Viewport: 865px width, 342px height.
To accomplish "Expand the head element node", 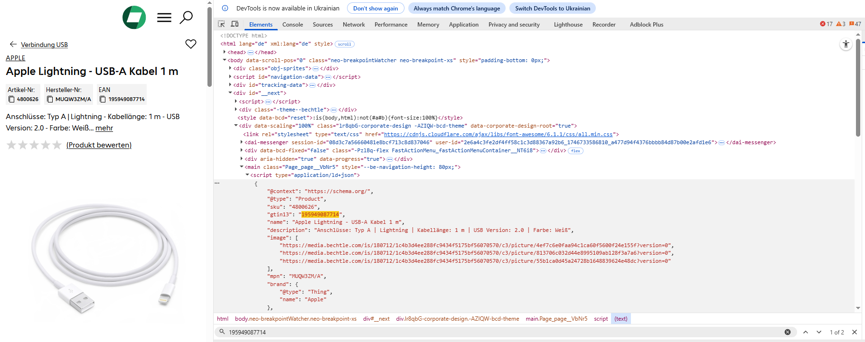I will point(224,52).
